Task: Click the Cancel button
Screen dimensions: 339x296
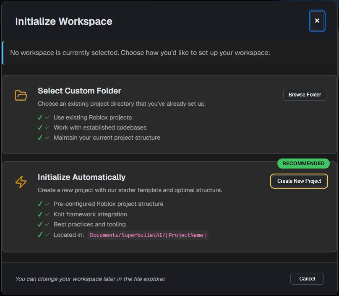Action: (x=307, y=279)
